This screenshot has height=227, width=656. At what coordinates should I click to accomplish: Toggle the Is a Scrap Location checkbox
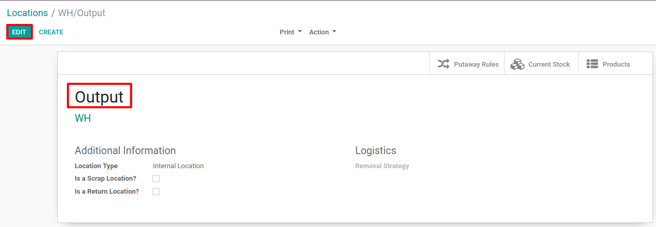click(x=156, y=179)
